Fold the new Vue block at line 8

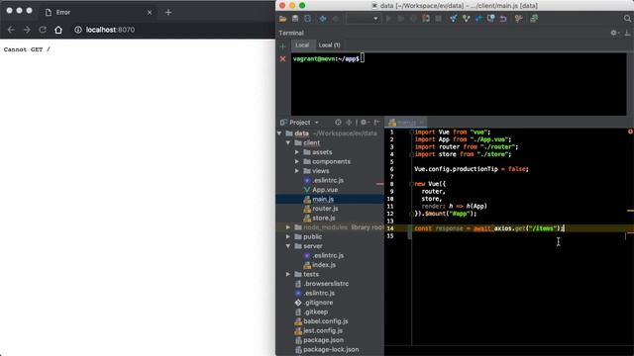412,184
